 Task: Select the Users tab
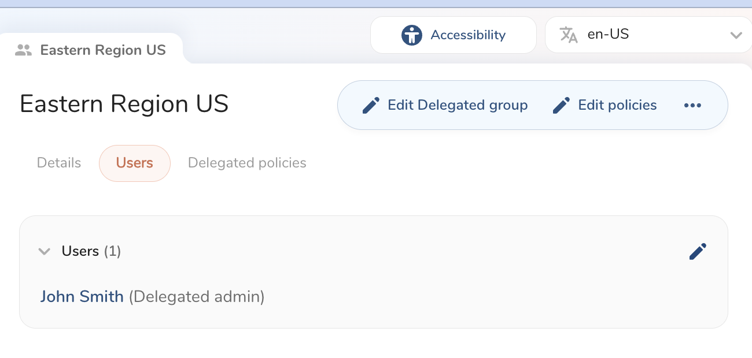click(135, 163)
